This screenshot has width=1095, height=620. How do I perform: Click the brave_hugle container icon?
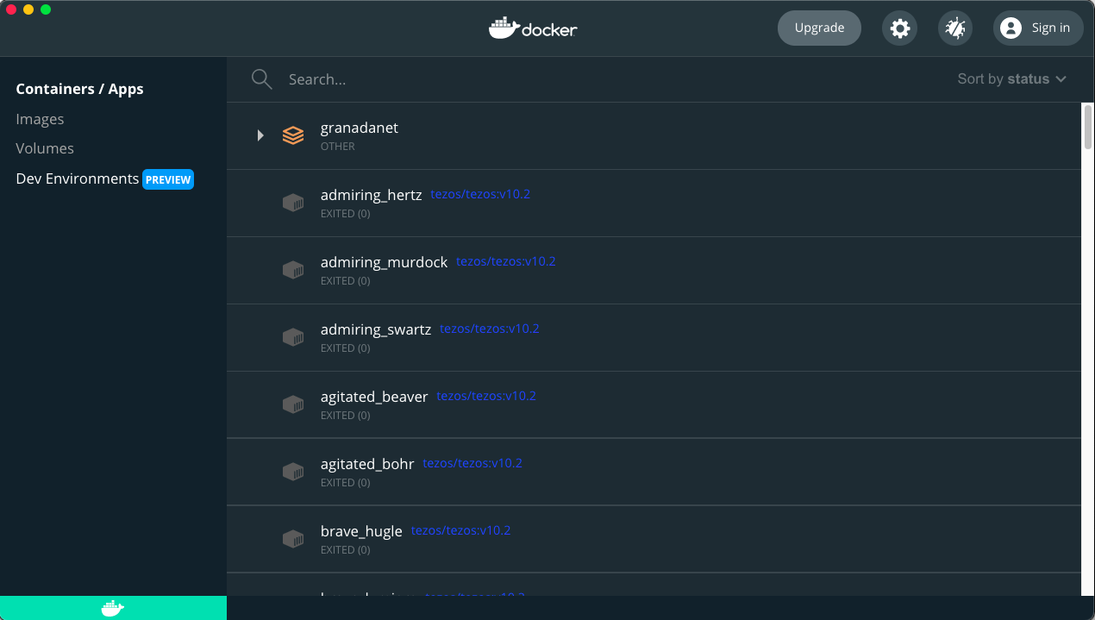click(293, 539)
